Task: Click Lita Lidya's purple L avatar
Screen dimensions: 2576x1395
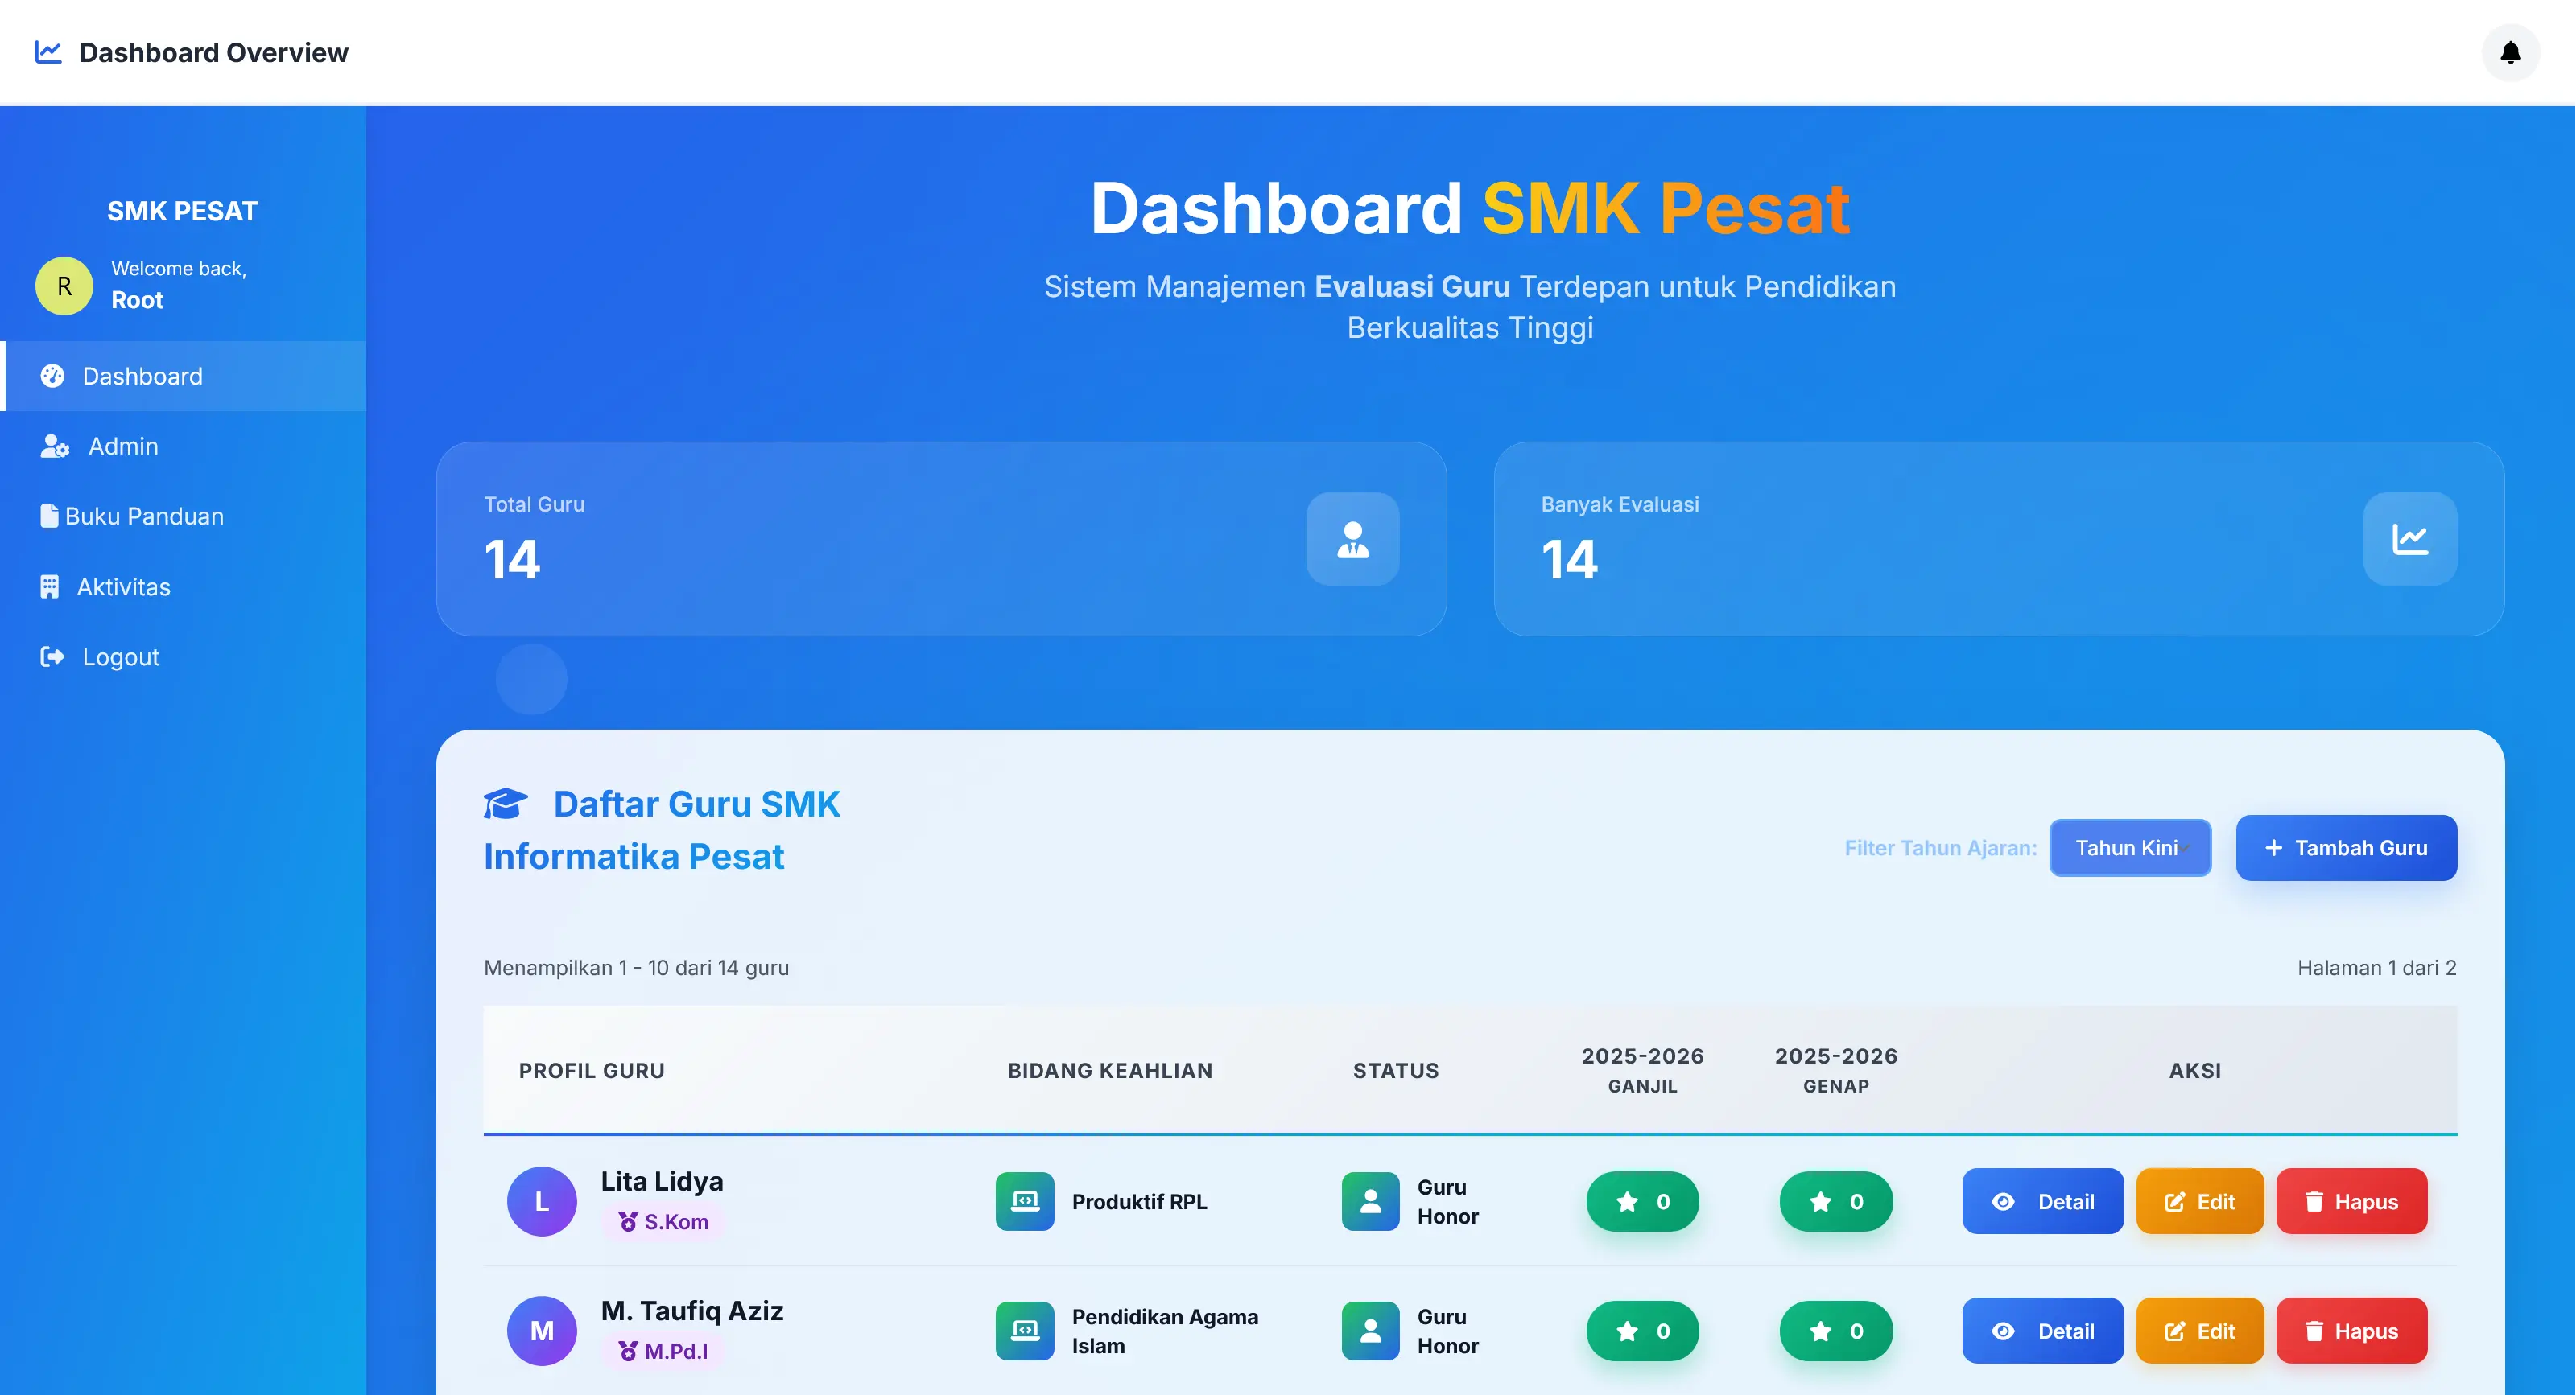Action: point(541,1201)
